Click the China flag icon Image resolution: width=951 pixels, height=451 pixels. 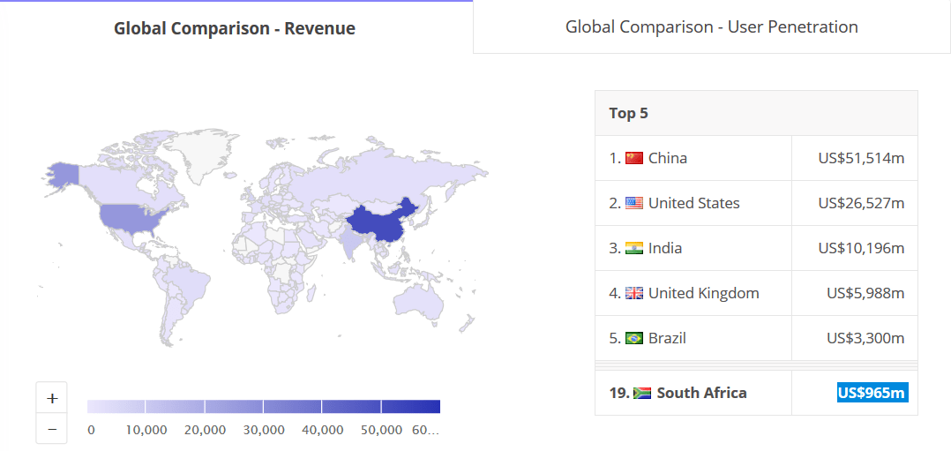[x=633, y=159]
